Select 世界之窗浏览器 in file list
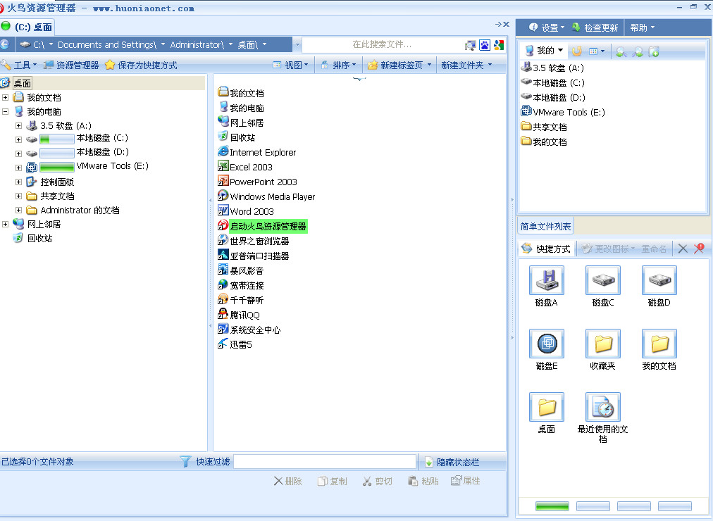Viewport: 713px width, 521px height. (253, 241)
